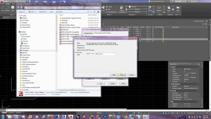
Task: Click the Group icon in ribbon
Action: pos(150,8)
